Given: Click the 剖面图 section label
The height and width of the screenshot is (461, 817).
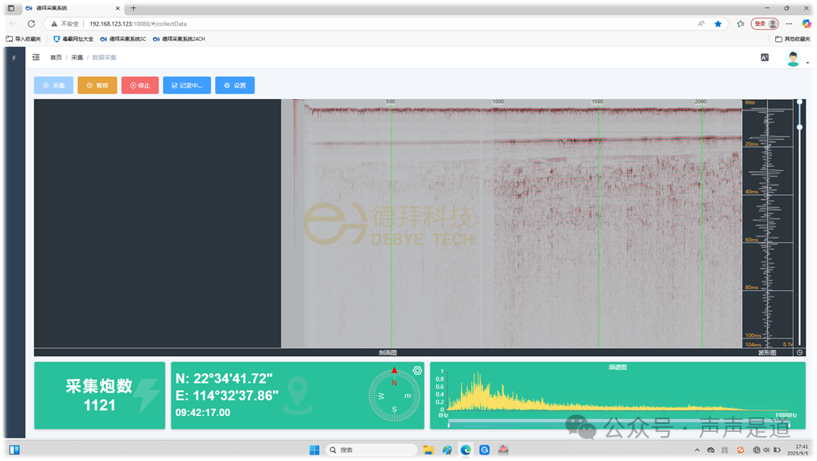Looking at the screenshot, I should (388, 353).
